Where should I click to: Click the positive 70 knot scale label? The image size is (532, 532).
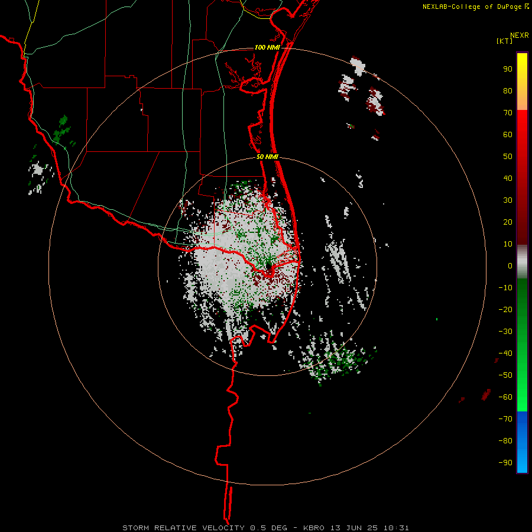(508, 113)
